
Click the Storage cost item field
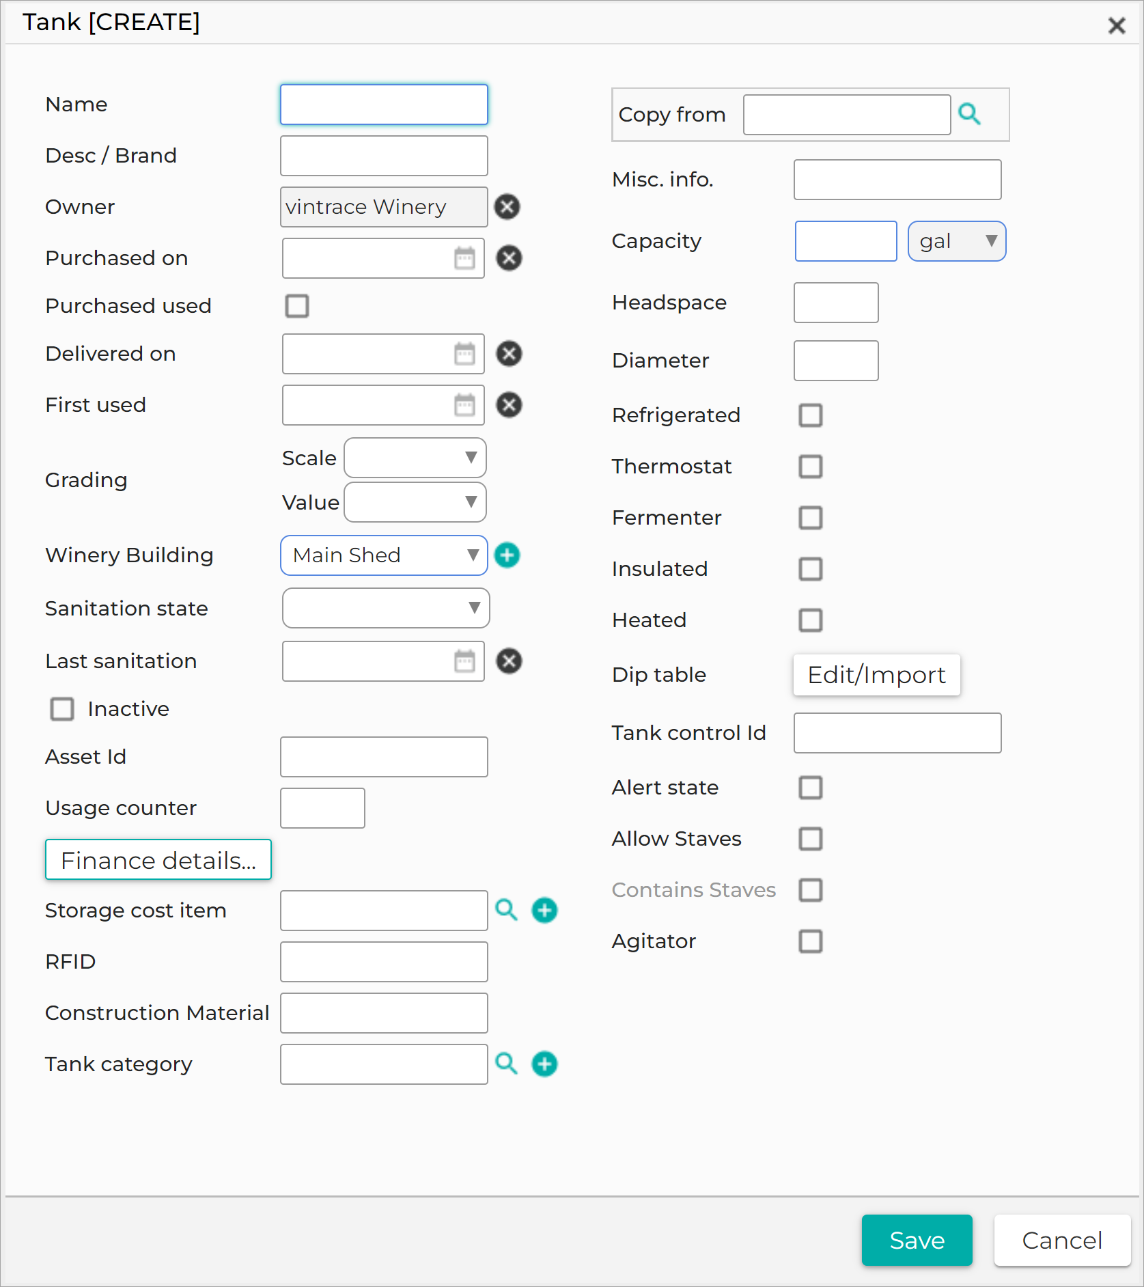click(x=384, y=911)
